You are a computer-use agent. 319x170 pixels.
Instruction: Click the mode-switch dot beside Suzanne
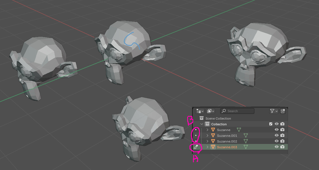coord(196,130)
